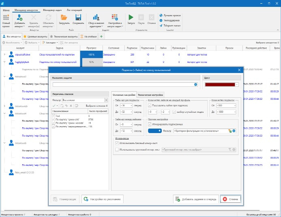This screenshot has height=217, width=281.
Task: Click the 'Загрузить' folder icon in ribbon
Action: (64, 17)
